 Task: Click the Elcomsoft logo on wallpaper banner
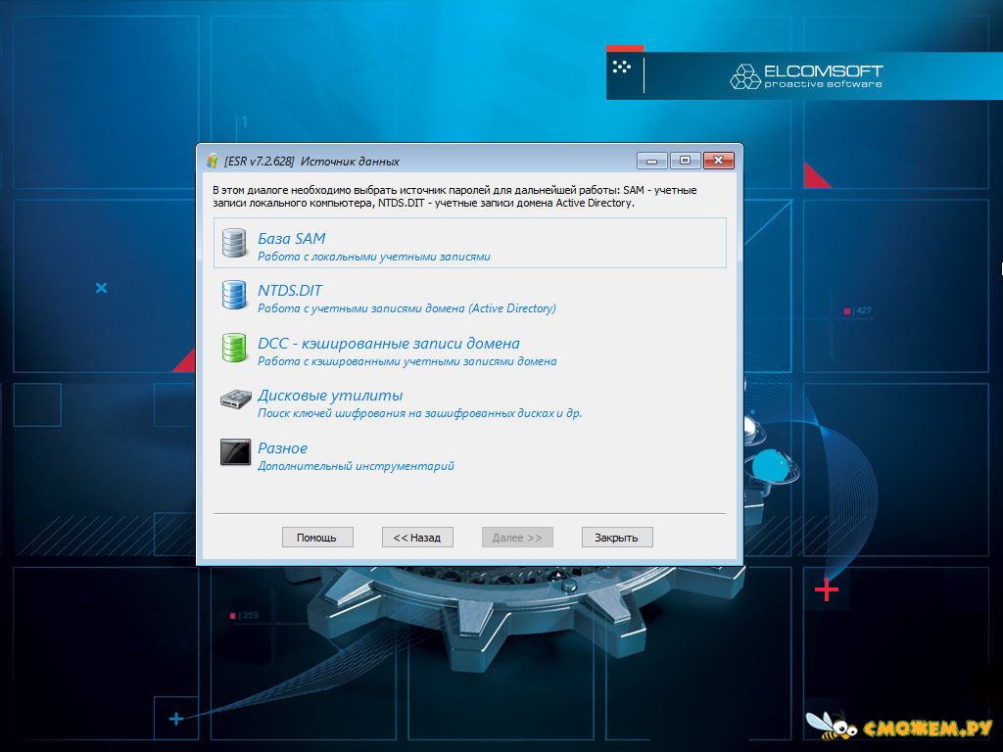(x=806, y=76)
